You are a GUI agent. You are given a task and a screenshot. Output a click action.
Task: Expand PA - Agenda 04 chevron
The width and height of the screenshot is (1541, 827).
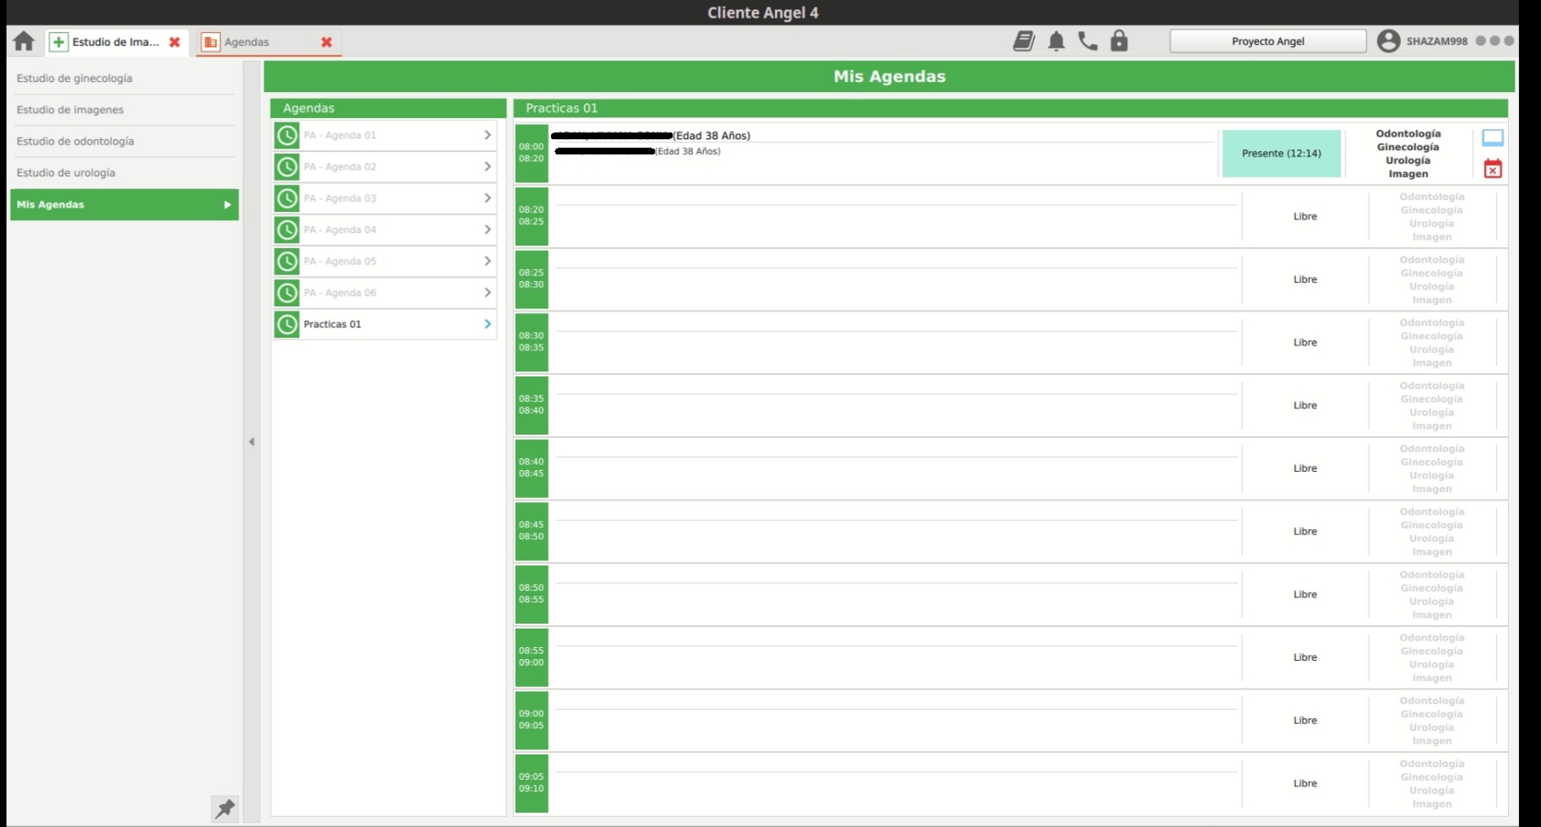487,230
